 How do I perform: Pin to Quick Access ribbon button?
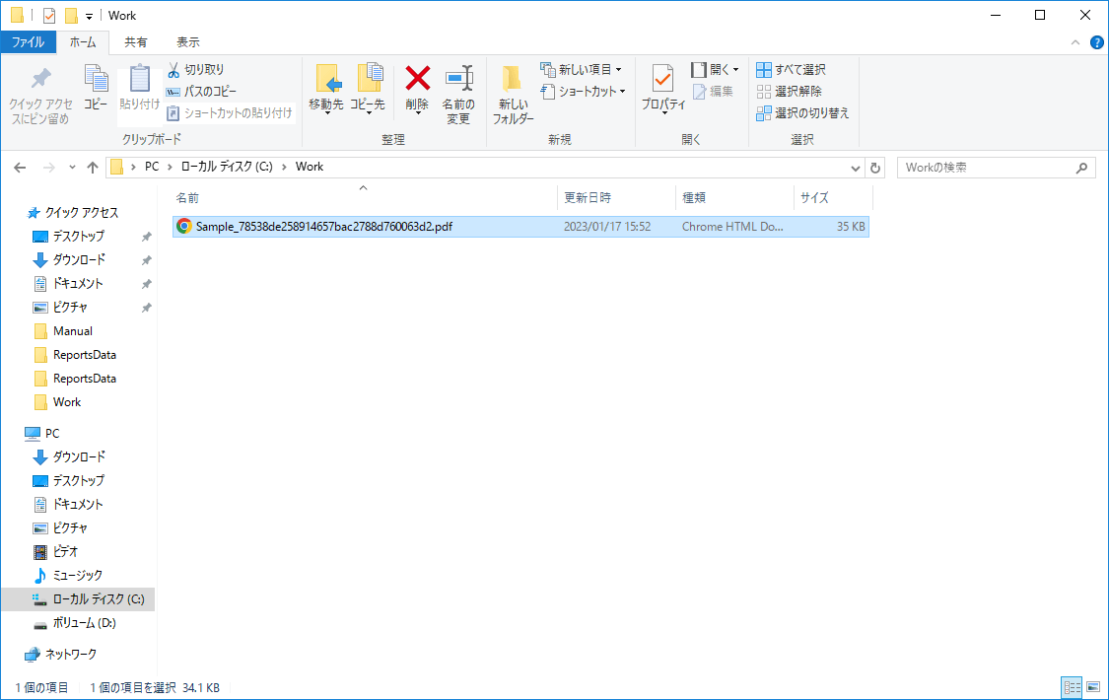[x=40, y=96]
